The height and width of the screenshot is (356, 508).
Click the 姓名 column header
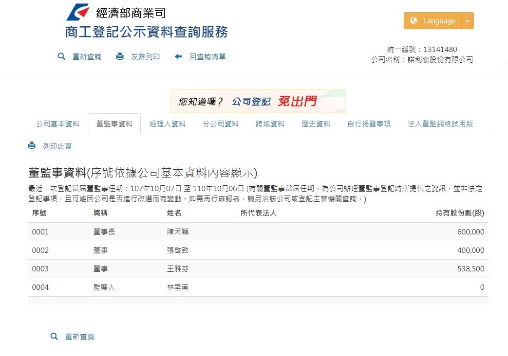pyautogui.click(x=174, y=213)
